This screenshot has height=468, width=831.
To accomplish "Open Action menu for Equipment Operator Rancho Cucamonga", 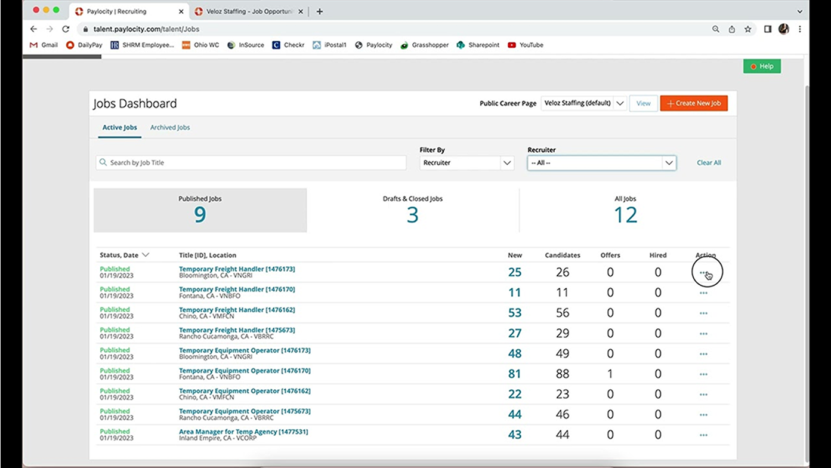I will (x=703, y=414).
